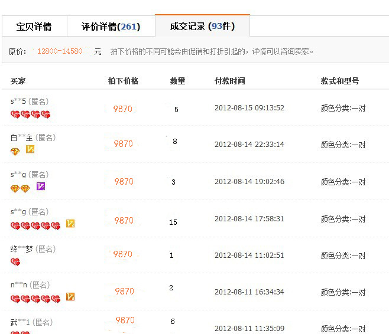The height and width of the screenshot is (334, 389).
Task: Click buyer name n**n
Action: click(x=18, y=285)
